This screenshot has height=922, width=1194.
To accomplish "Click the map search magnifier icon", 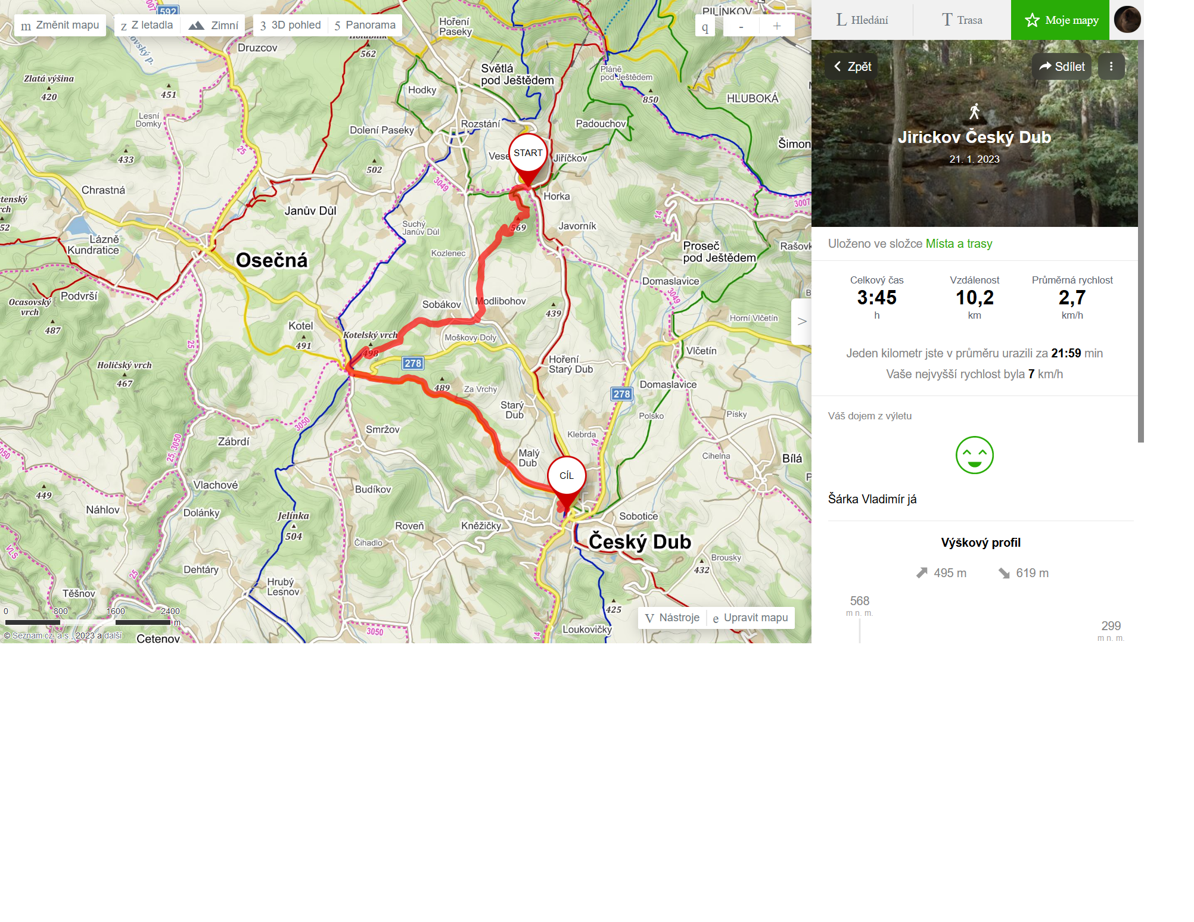I will pos(705,26).
